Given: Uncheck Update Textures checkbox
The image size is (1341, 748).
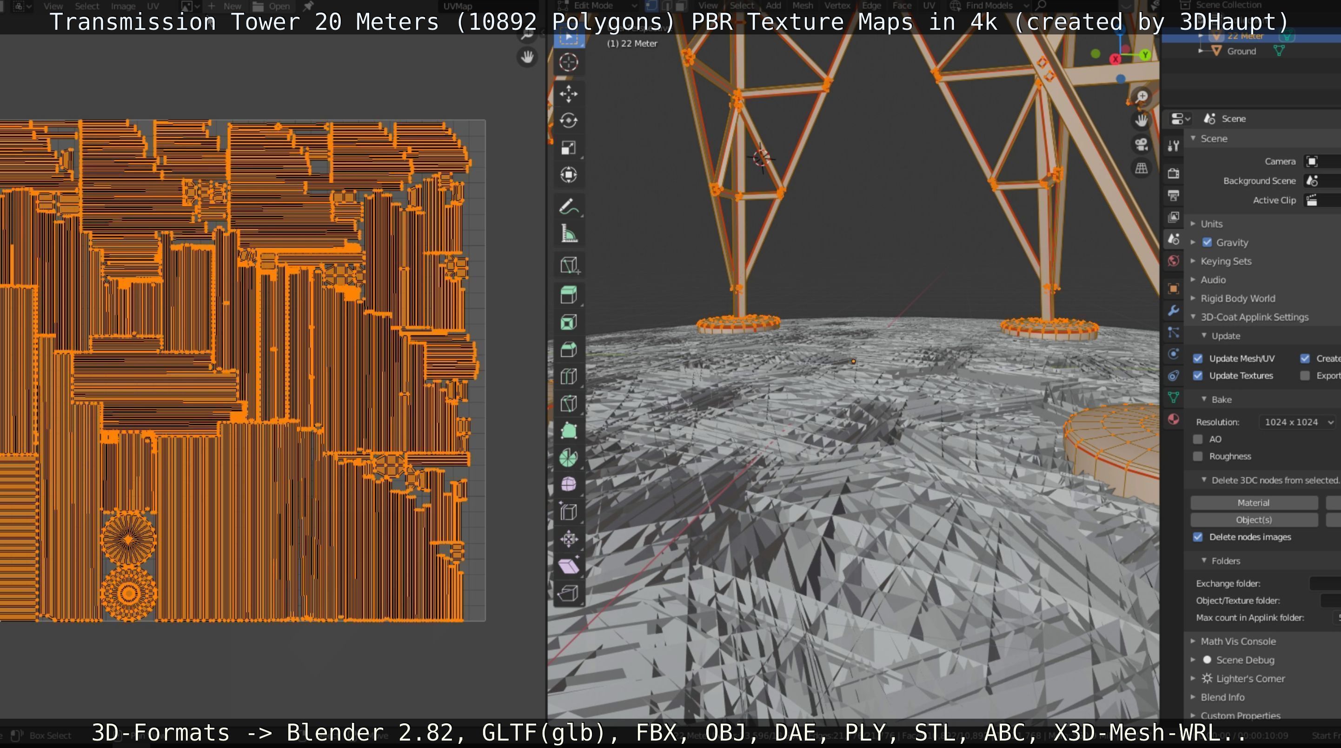Looking at the screenshot, I should coord(1198,375).
